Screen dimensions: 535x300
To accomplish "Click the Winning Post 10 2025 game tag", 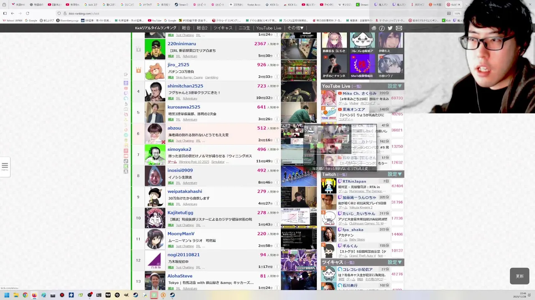I will [194, 162].
